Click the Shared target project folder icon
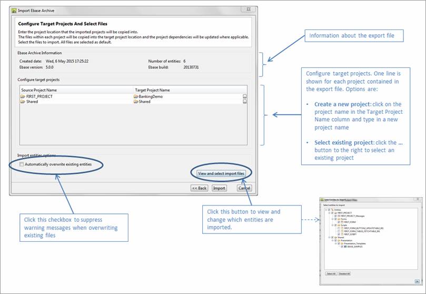 (x=136, y=102)
